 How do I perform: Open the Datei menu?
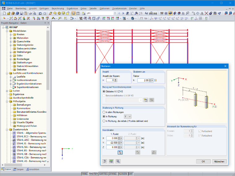tap(10, 9)
